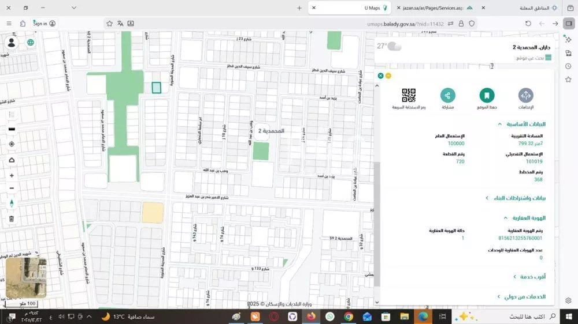Click the Directions (الإتجاهات) icon
578x324 pixels.
pyautogui.click(x=525, y=96)
